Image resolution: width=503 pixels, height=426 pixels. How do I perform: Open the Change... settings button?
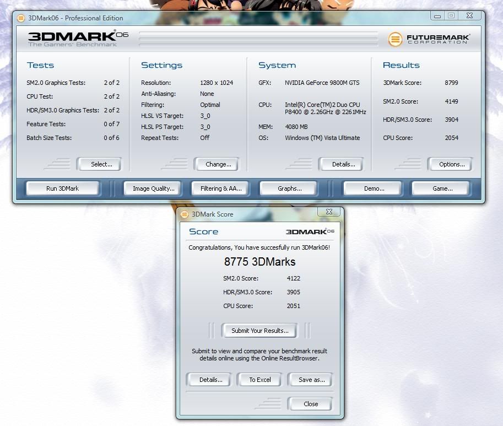217,164
